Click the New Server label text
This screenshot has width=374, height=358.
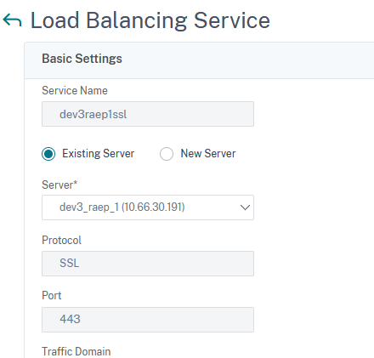[208, 154]
